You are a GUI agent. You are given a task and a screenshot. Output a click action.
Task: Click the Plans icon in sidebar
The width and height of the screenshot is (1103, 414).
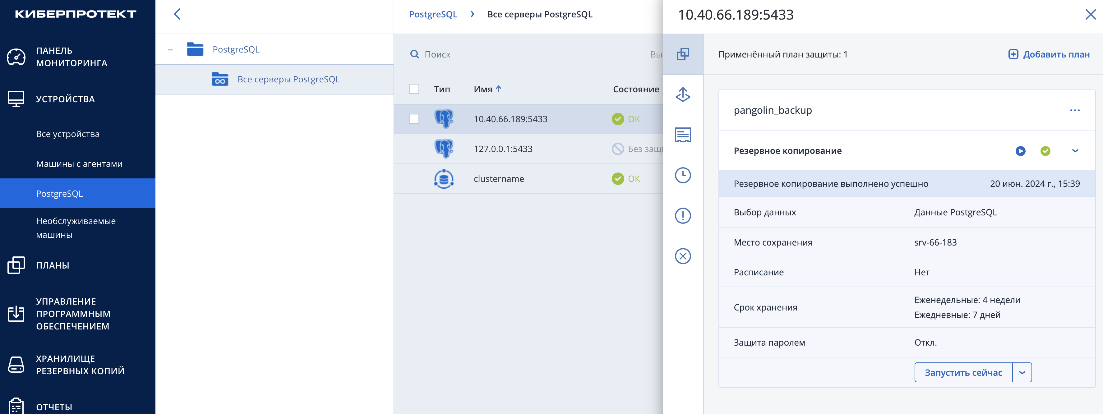tap(16, 265)
